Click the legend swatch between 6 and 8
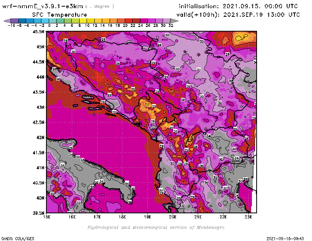This screenshot has height=241, width=312. click(75, 21)
